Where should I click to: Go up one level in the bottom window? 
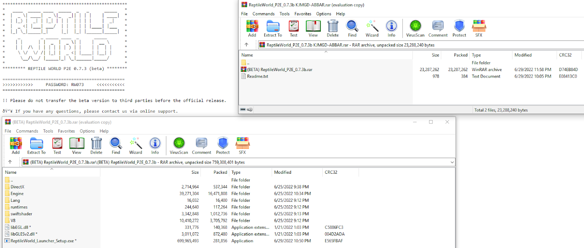pos(10,162)
